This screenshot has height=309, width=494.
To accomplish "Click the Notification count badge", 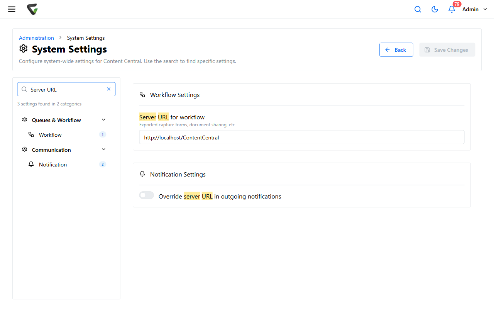I will [102, 165].
